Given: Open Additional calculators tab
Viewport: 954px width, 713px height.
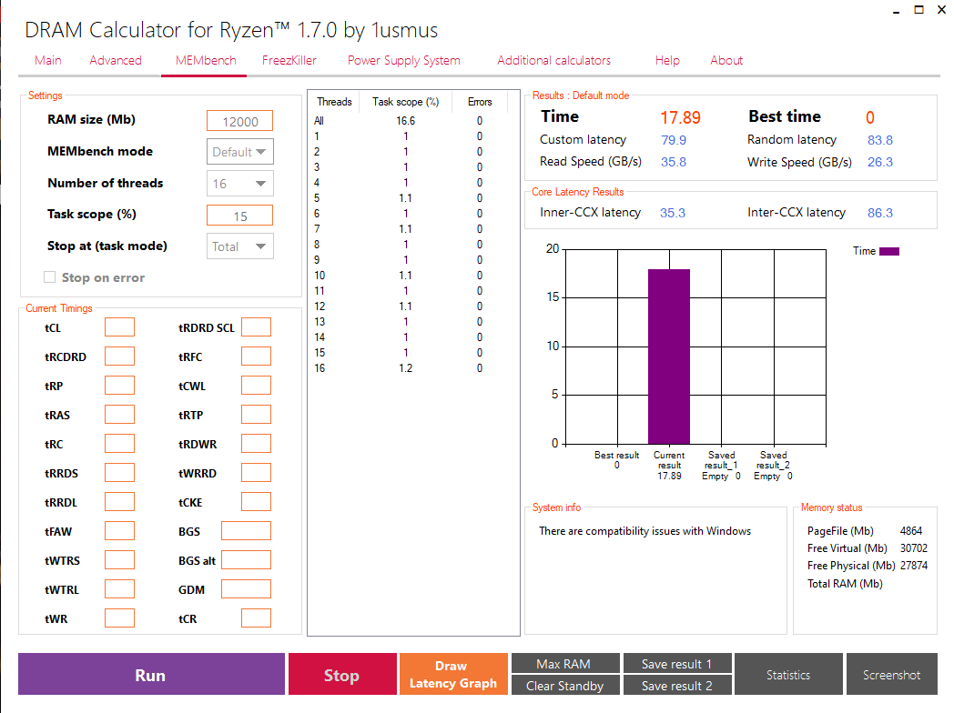Looking at the screenshot, I should [553, 60].
